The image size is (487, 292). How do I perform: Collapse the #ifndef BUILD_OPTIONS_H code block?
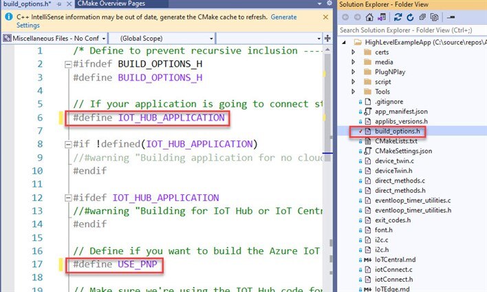click(67, 64)
